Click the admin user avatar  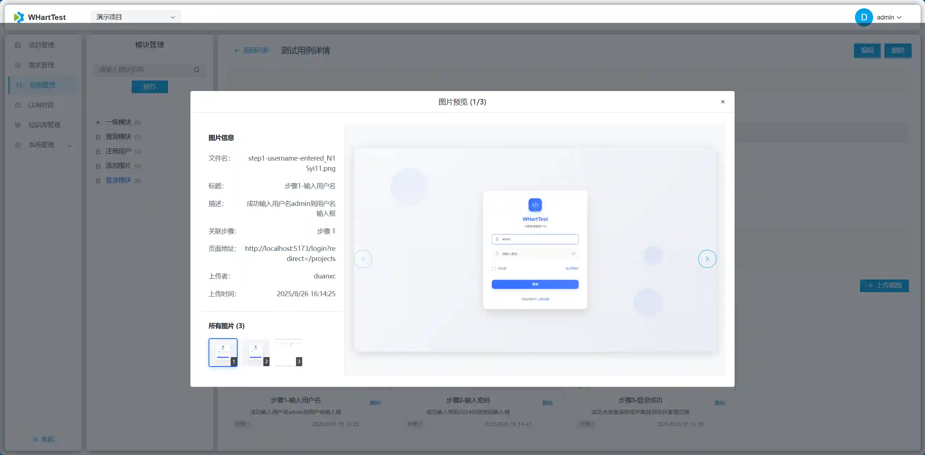864,17
